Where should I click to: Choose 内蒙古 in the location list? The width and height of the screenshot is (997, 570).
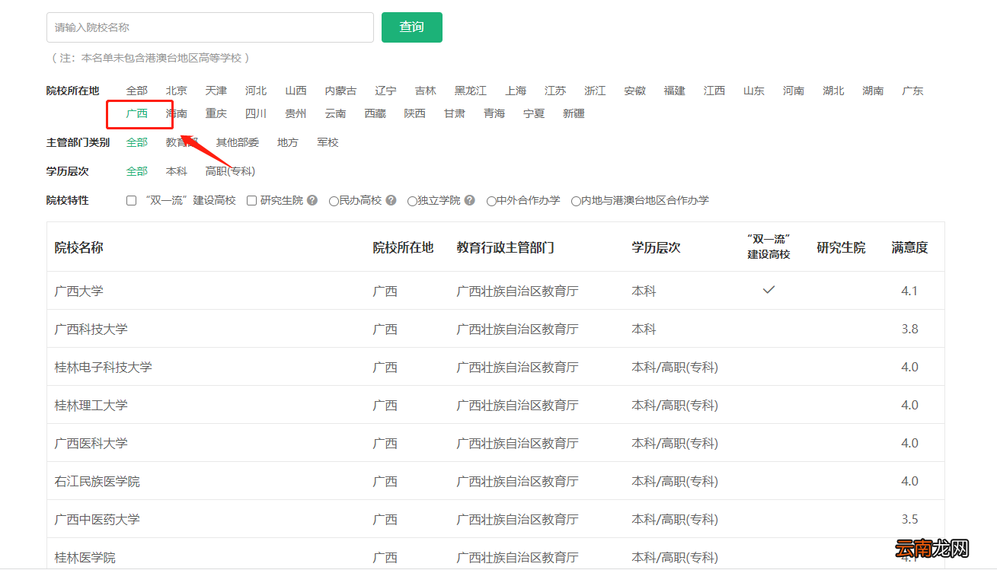coord(340,91)
